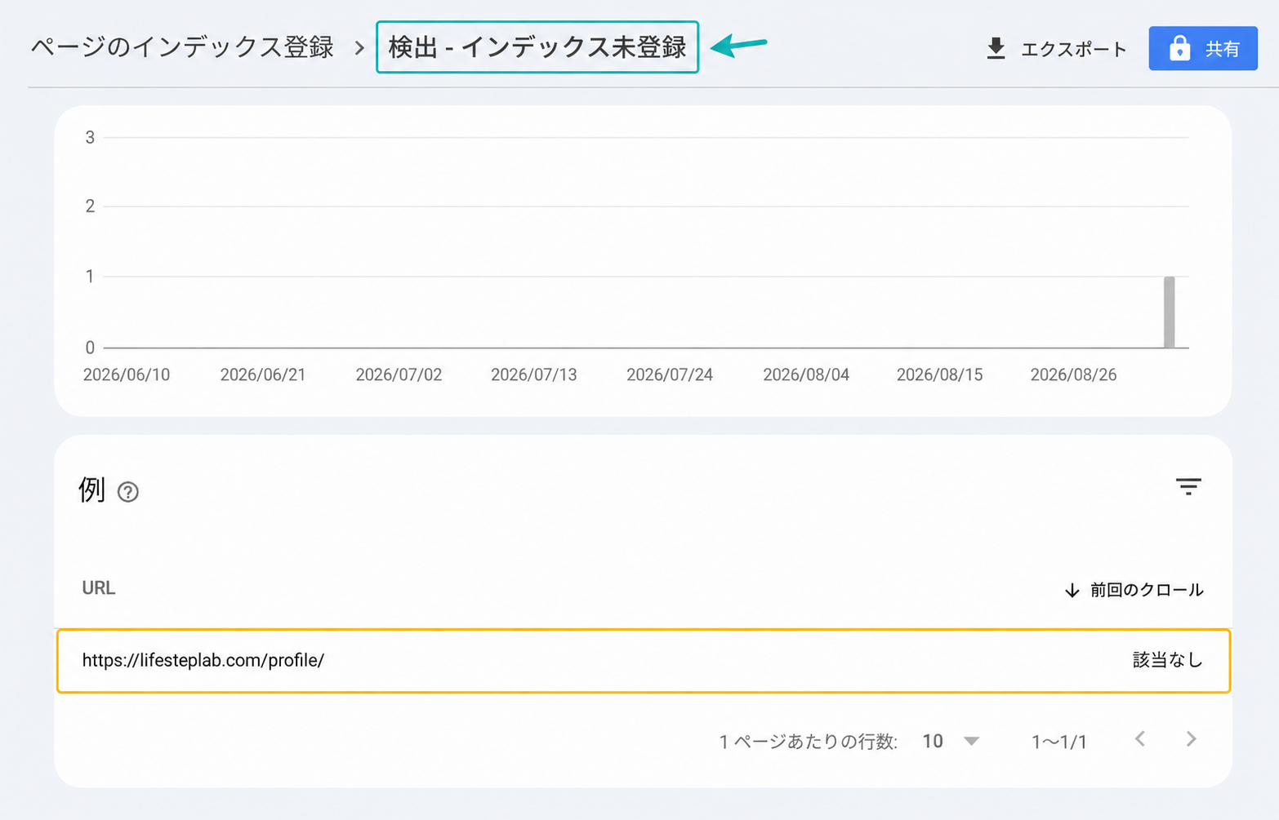This screenshot has height=820, width=1279.
Task: Click the 共有 label text
Action: tap(1223, 49)
